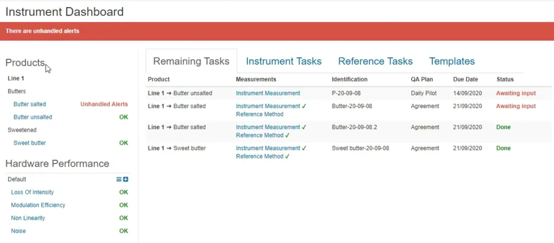Open Modulation Efficiency hardware test
This screenshot has width=554, height=243.
coord(38,205)
